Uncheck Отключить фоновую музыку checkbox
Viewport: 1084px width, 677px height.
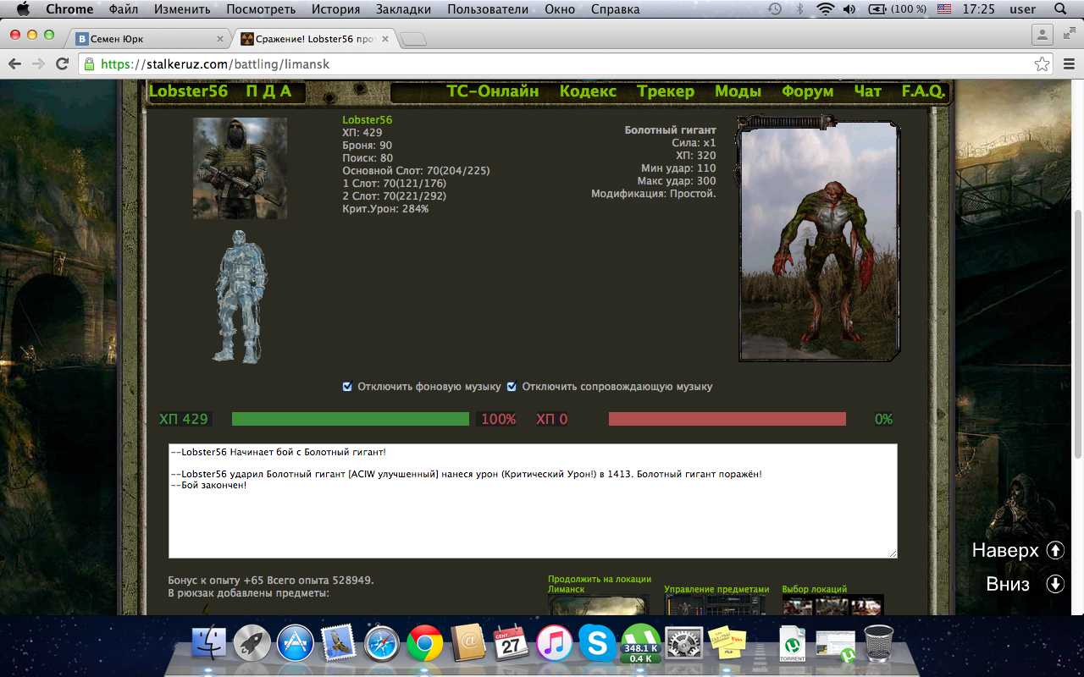click(x=347, y=387)
